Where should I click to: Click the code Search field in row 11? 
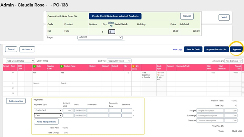[40, 83]
